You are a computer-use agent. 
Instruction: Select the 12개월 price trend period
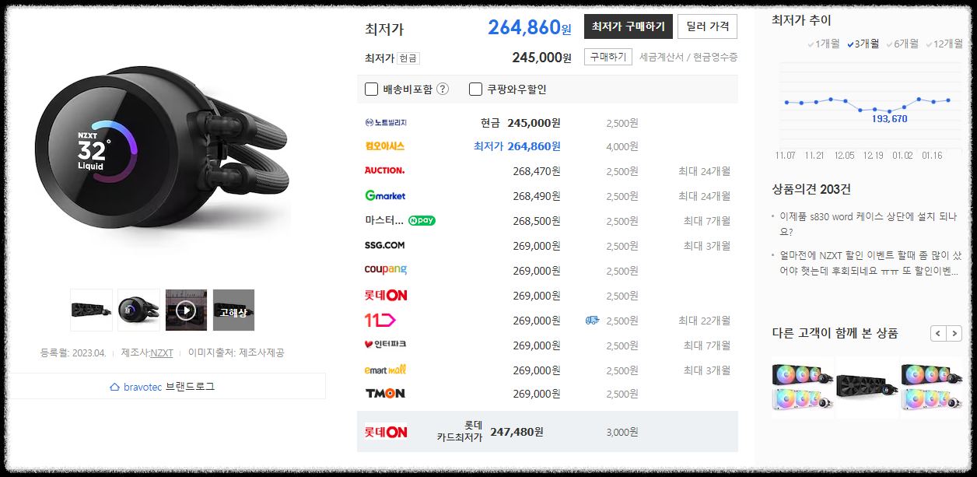coord(945,44)
